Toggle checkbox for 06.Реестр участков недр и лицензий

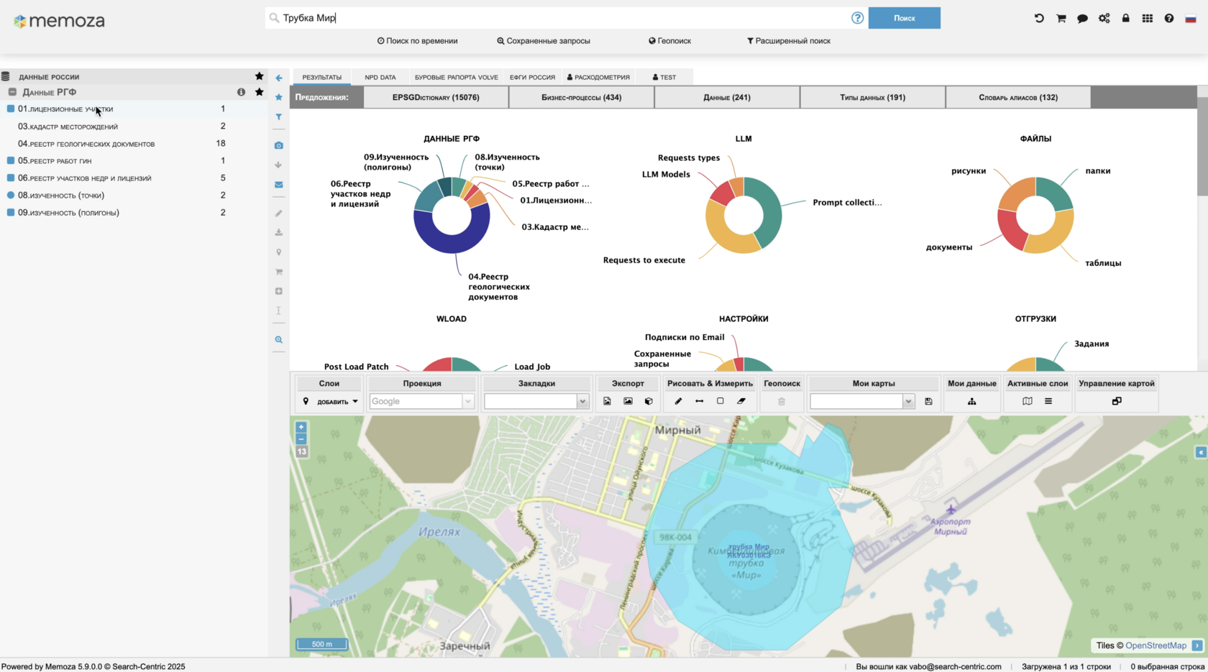click(11, 178)
